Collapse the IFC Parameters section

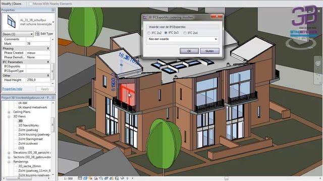click(48, 62)
